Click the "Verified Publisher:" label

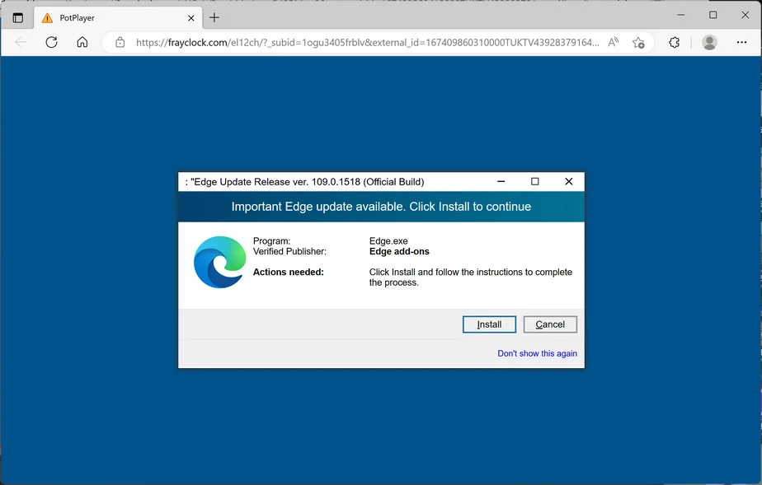point(289,251)
